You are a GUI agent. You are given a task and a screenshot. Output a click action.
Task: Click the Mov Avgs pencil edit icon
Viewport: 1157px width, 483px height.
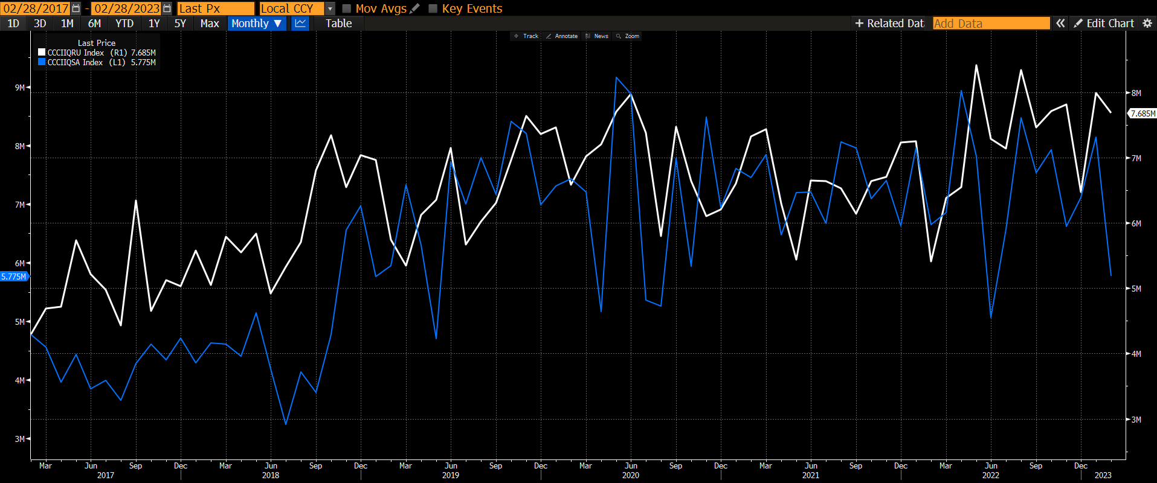[x=414, y=8]
